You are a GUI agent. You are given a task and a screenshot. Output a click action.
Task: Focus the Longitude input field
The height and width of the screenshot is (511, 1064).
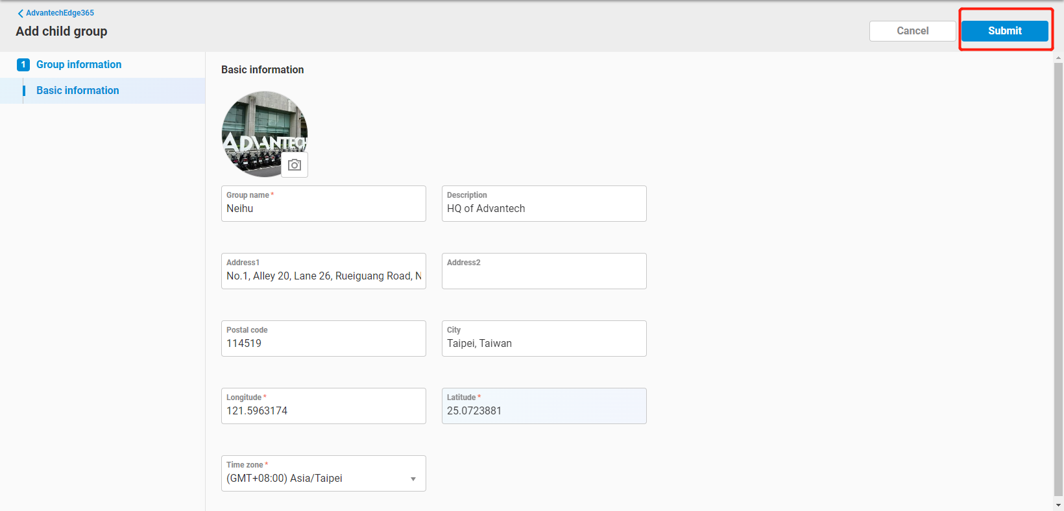(x=323, y=411)
